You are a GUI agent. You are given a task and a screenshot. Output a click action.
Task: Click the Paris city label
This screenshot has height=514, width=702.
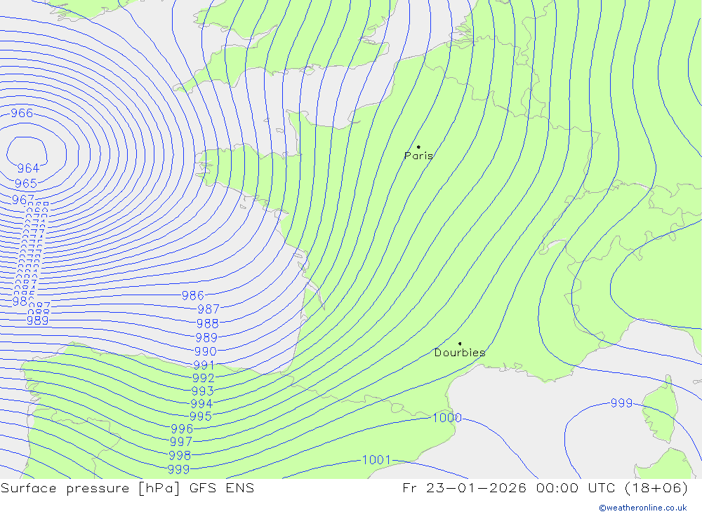point(418,156)
